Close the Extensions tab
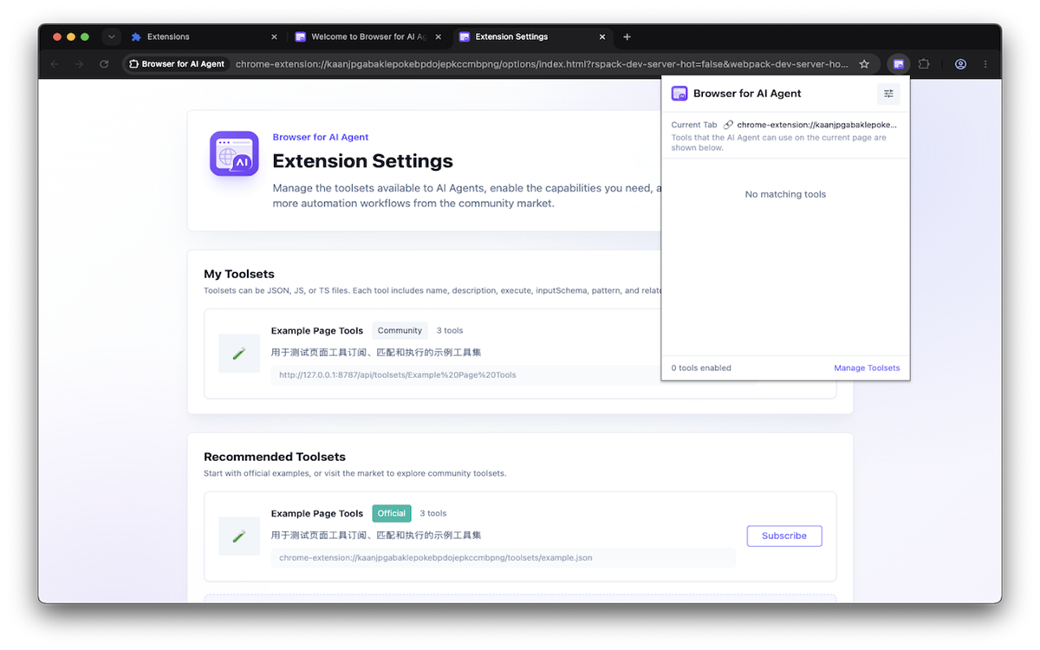This screenshot has width=1040, height=650. [x=275, y=37]
